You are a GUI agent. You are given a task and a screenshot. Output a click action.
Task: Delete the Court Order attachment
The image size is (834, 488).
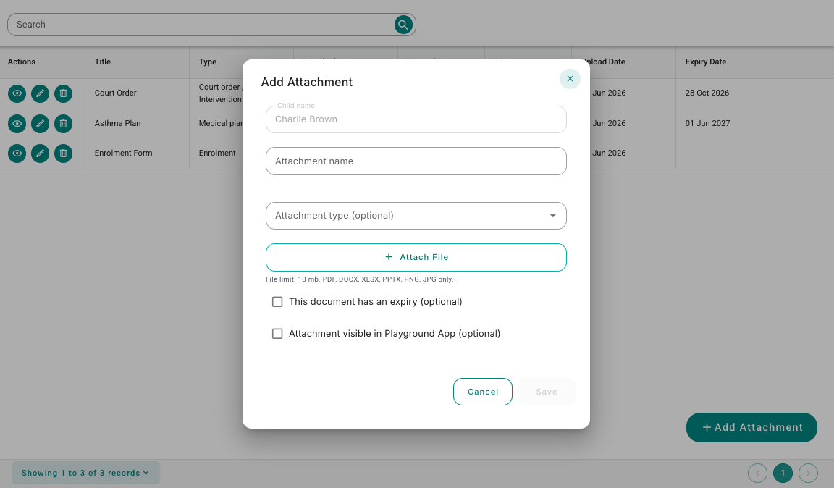click(x=63, y=93)
